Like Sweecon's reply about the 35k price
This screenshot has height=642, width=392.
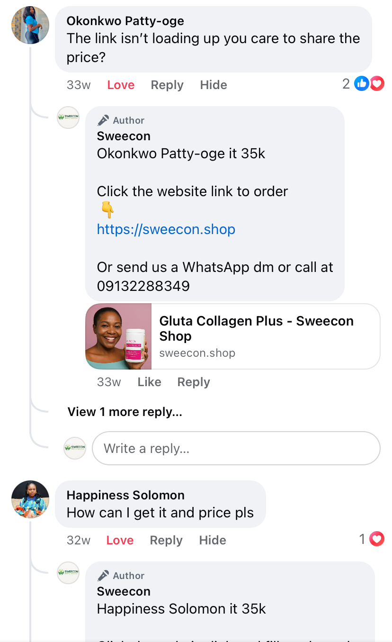click(149, 382)
